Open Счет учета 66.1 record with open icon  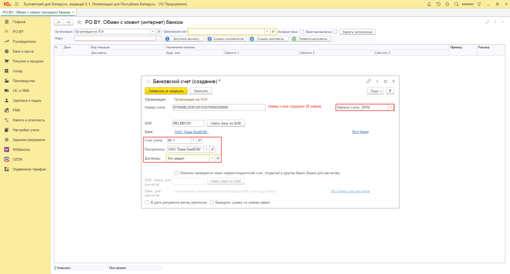tap(192, 141)
